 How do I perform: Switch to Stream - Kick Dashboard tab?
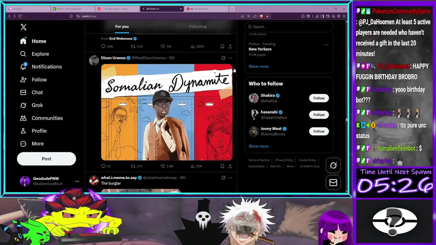[x=73, y=9]
